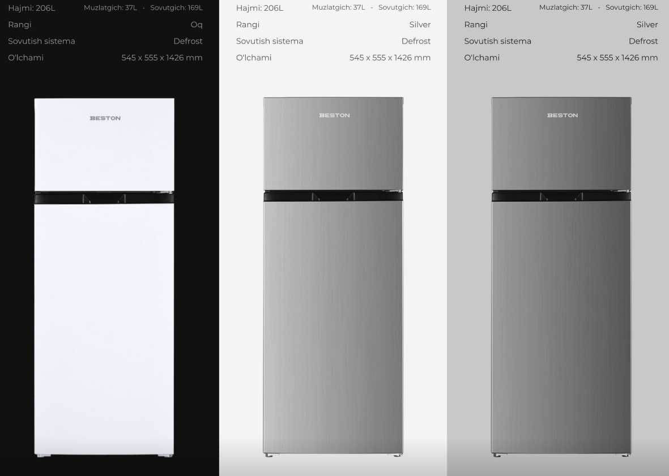Click the dimensions text in the middle panel
Viewport: 669px width, 476px height.
tap(390, 58)
